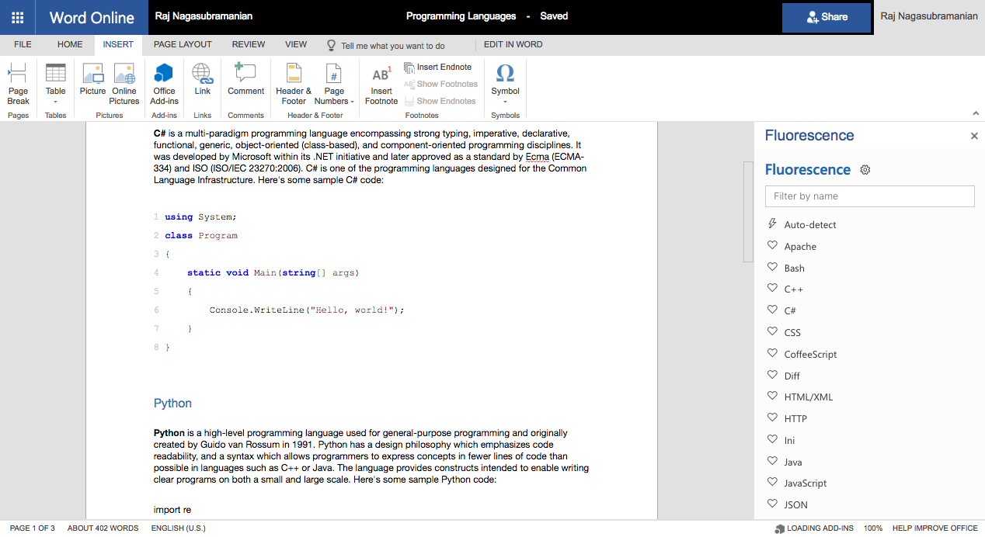Image resolution: width=985 pixels, height=537 pixels.
Task: Click the Filter by name field
Action: [869, 196]
